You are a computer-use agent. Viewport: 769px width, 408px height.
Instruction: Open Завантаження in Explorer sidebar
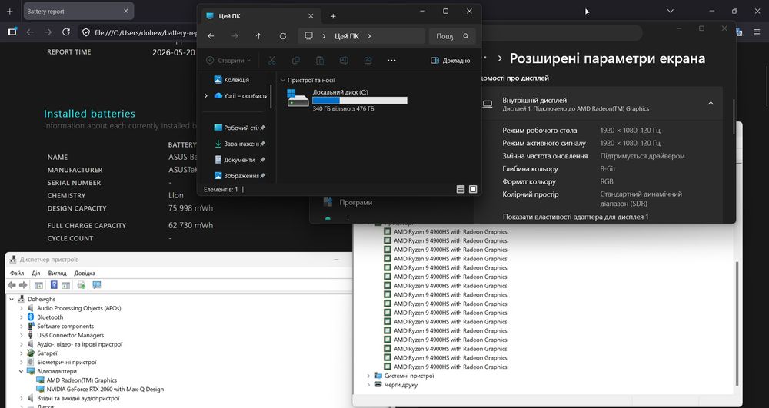tap(239, 144)
